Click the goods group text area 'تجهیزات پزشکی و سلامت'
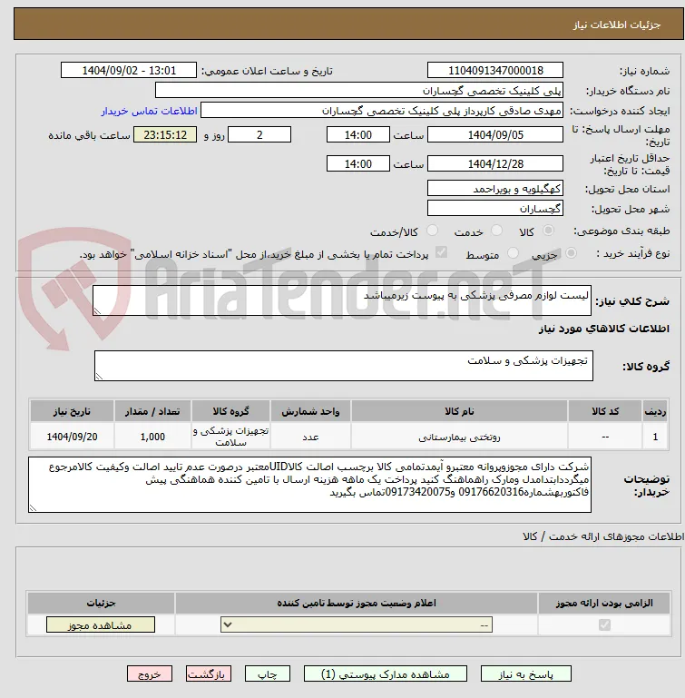The image size is (685, 698). [344, 366]
